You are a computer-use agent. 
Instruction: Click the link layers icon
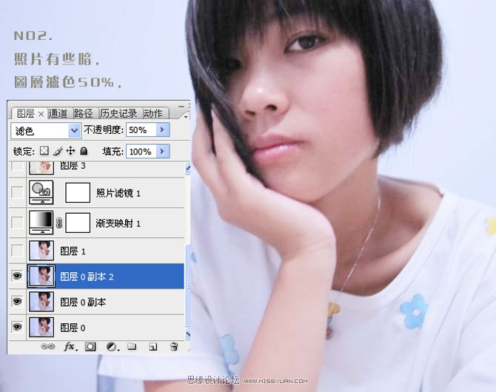click(48, 346)
